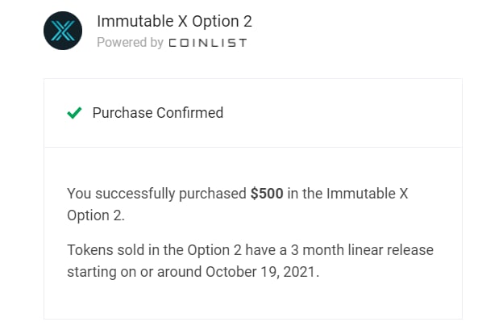Click the 'starting on or around' phrase
478x326 pixels.
(x=134, y=272)
